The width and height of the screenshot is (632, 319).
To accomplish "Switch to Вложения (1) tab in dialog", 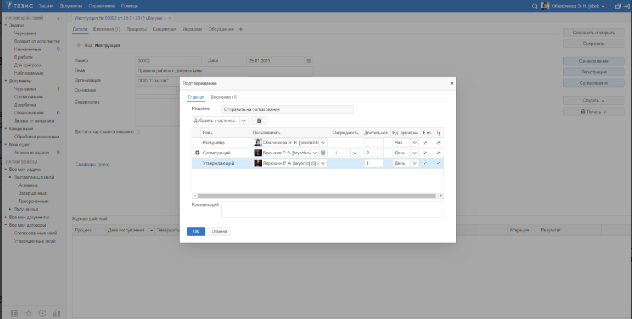I will pyautogui.click(x=224, y=97).
